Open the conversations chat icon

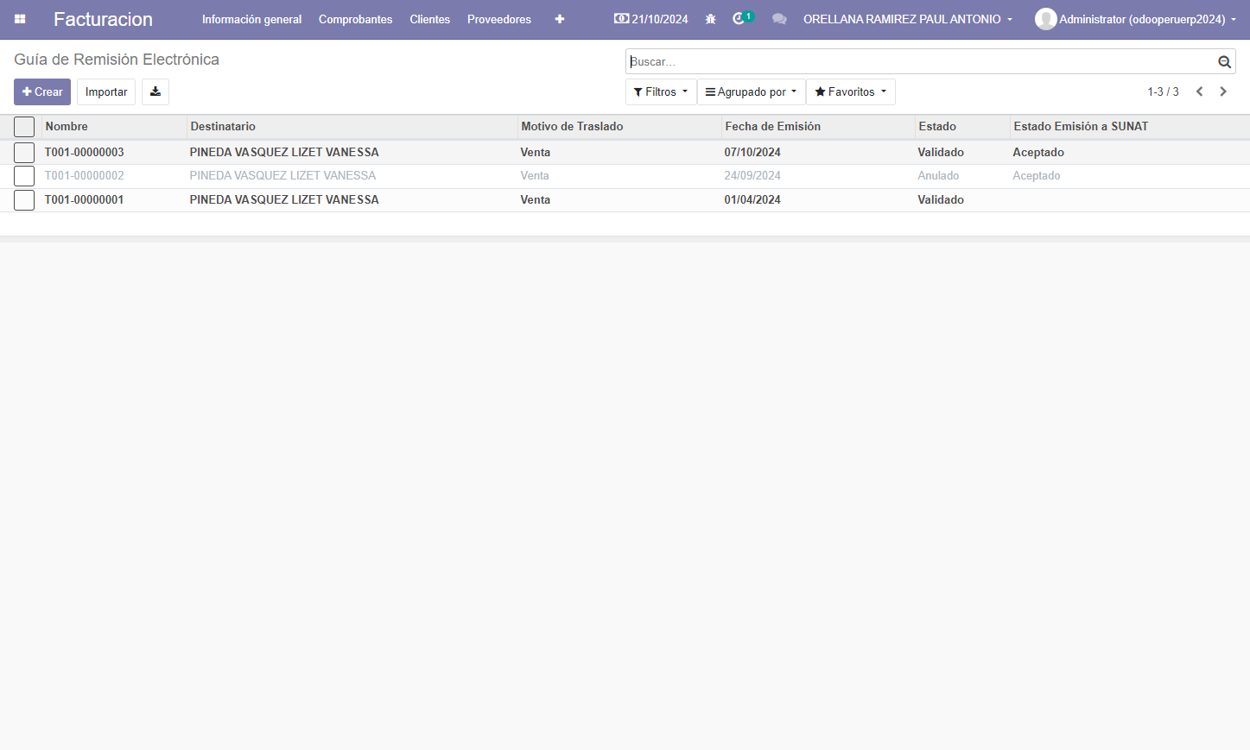coord(779,19)
